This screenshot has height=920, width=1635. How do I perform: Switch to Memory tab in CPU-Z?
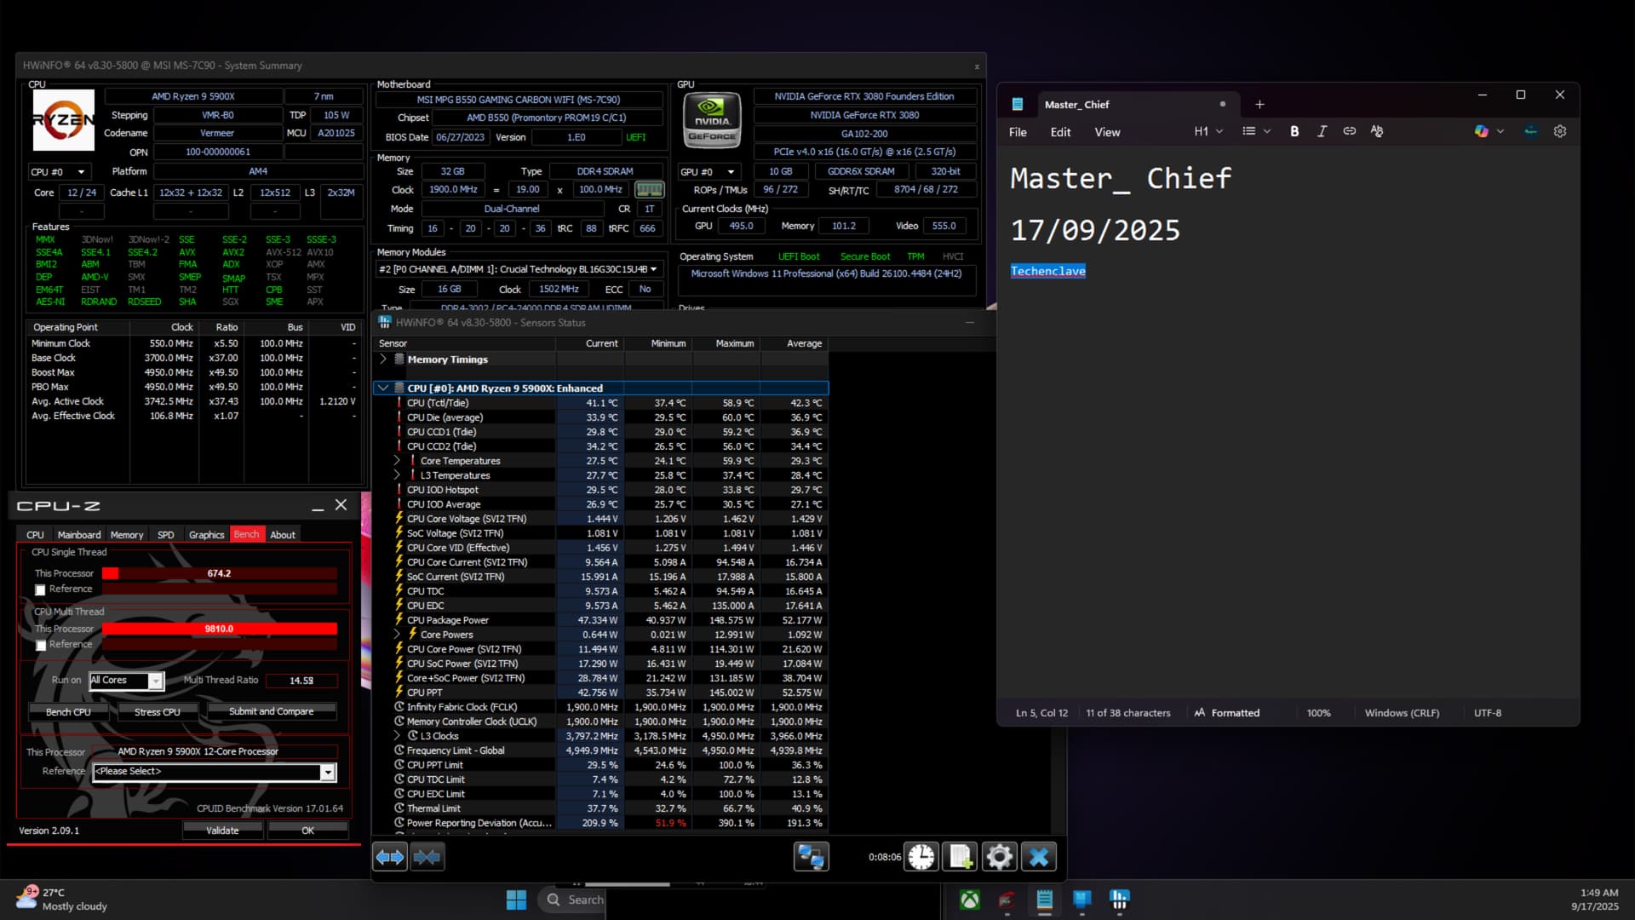point(127,535)
